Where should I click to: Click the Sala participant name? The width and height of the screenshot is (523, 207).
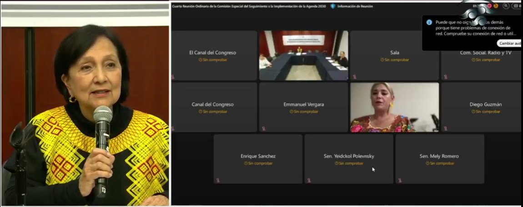395,53
